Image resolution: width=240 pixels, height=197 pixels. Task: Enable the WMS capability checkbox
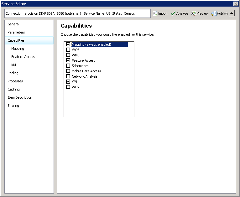(68, 55)
